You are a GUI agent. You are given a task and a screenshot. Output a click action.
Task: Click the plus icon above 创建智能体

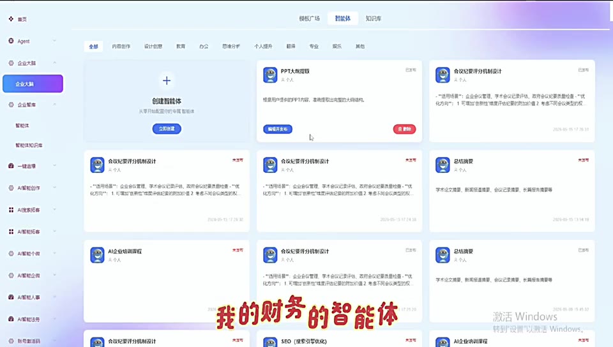pyautogui.click(x=167, y=81)
